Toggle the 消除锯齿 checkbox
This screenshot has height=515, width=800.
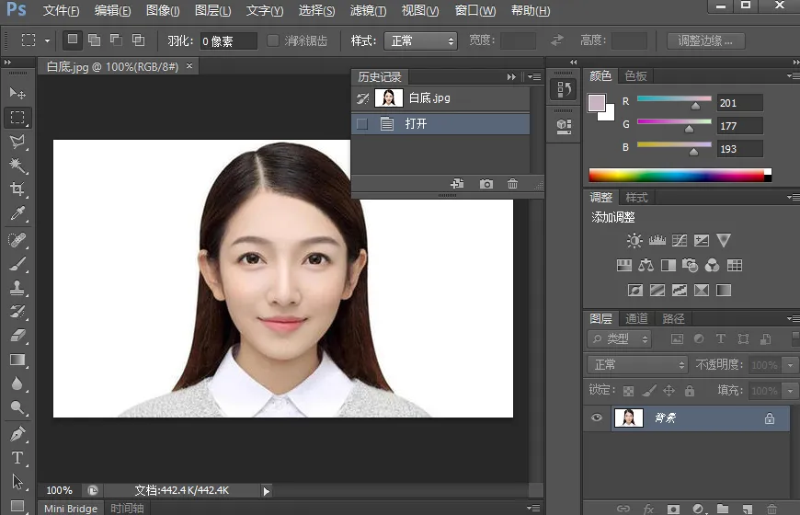click(273, 41)
